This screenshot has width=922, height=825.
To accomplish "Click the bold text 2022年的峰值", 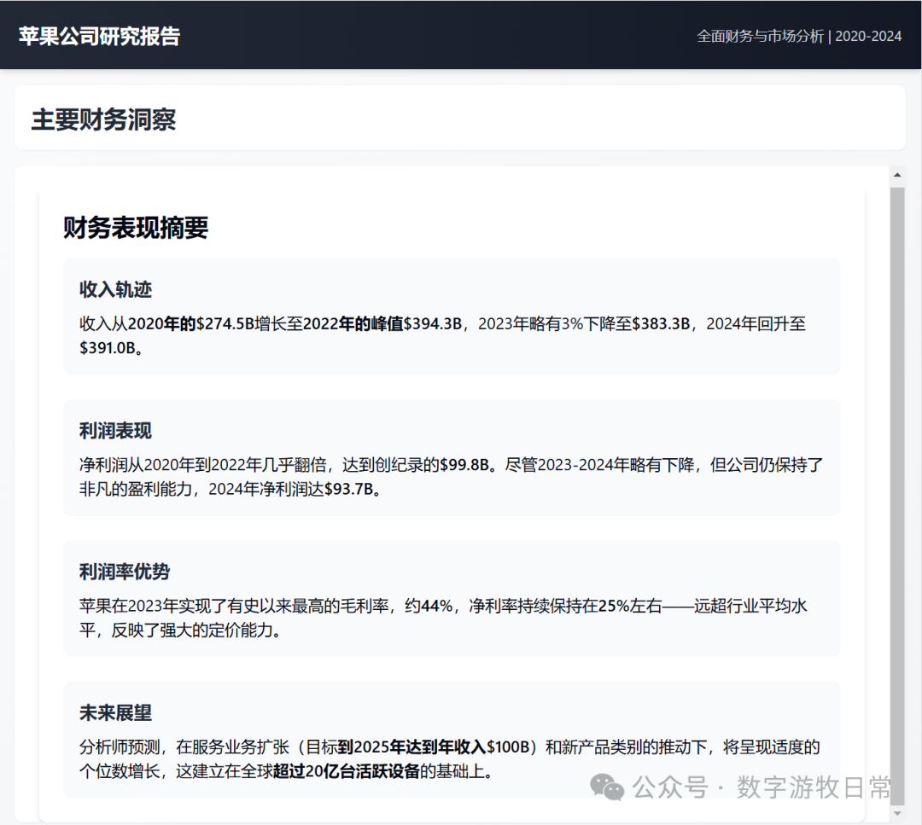I will 353,323.
